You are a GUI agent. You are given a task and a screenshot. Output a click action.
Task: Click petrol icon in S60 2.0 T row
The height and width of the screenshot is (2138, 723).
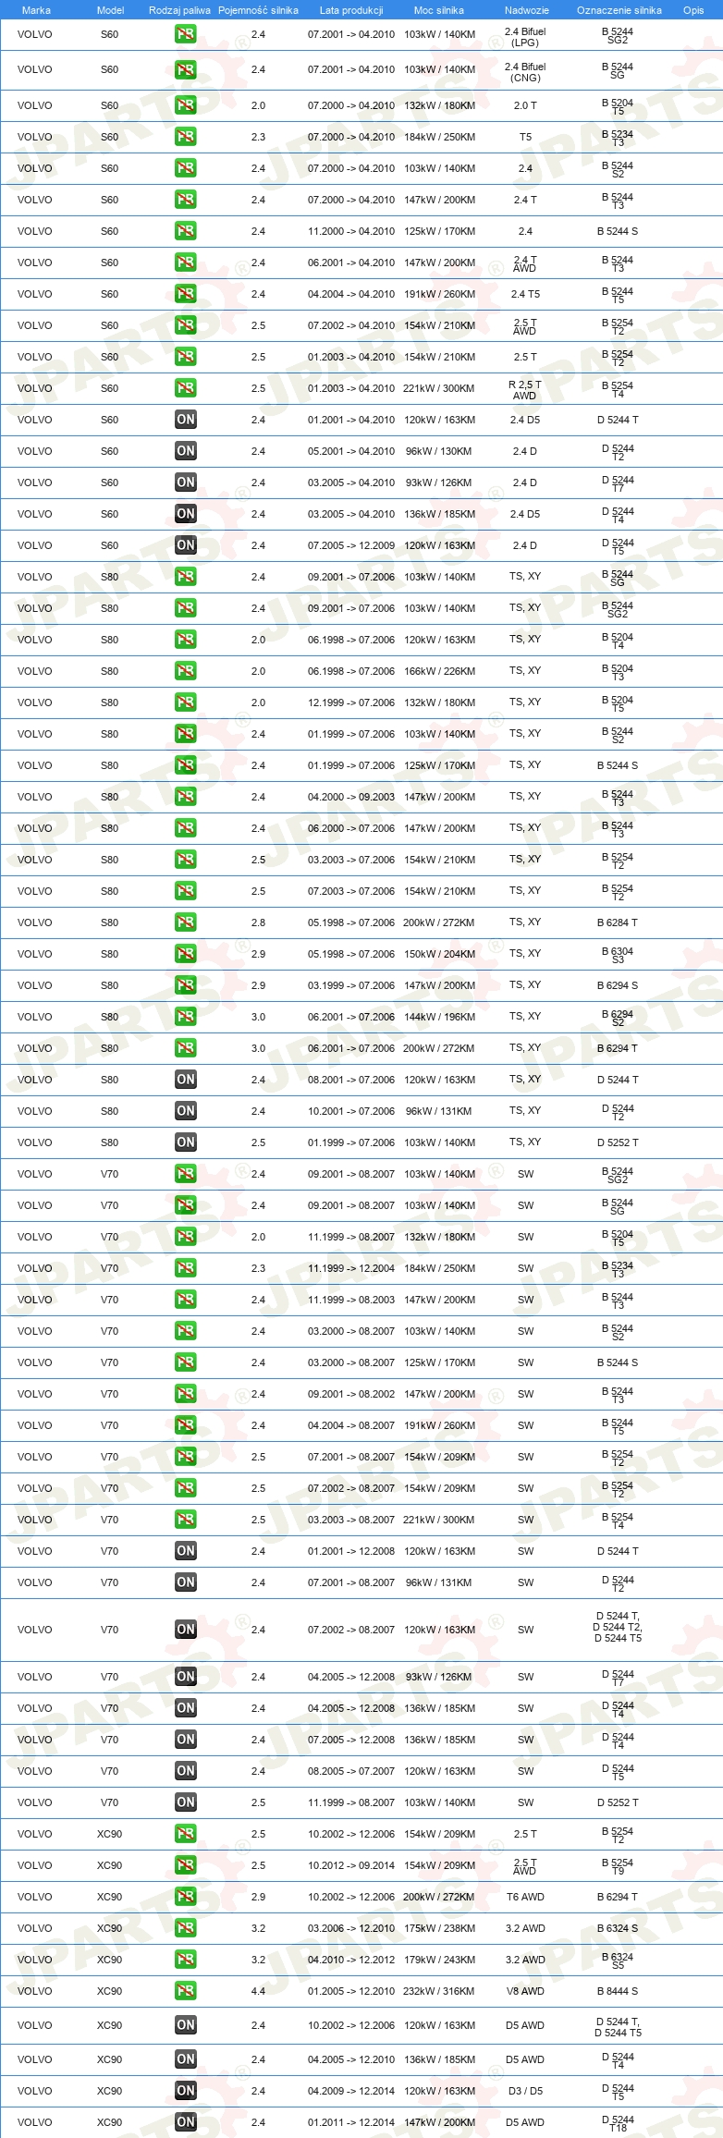click(x=185, y=105)
